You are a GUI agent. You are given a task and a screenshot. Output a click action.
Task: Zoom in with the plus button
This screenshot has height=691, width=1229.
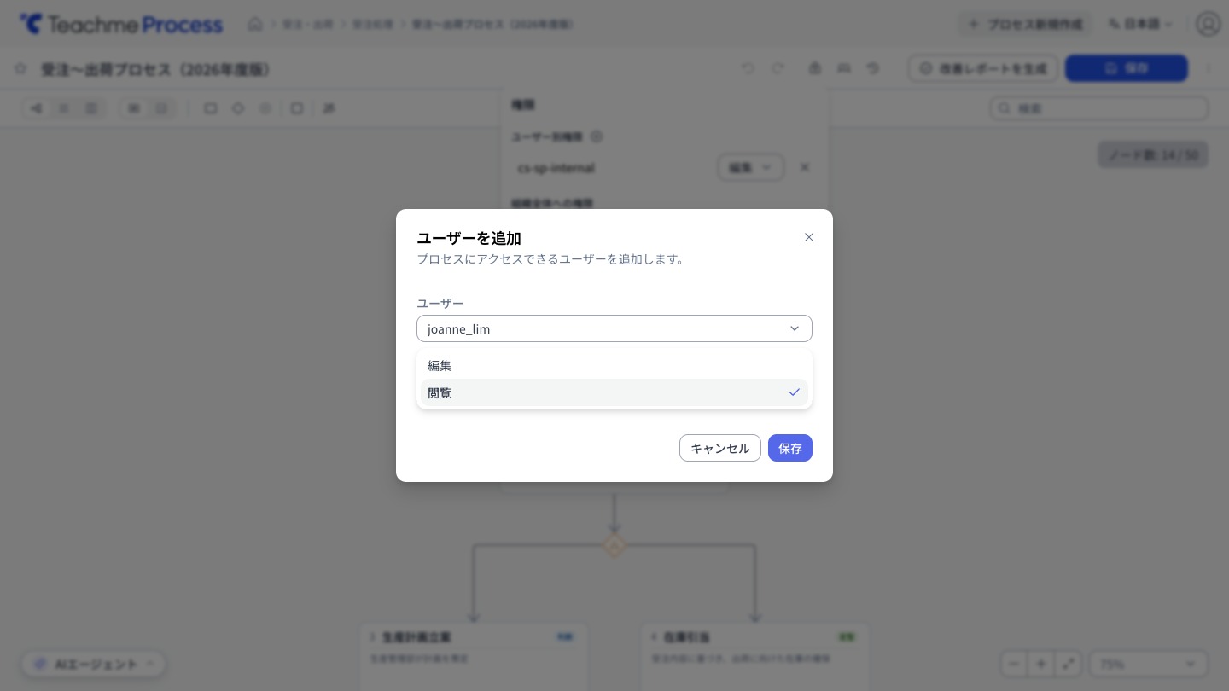[x=1041, y=664]
